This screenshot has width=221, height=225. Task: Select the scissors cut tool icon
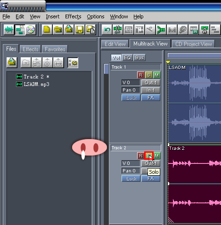point(118,30)
